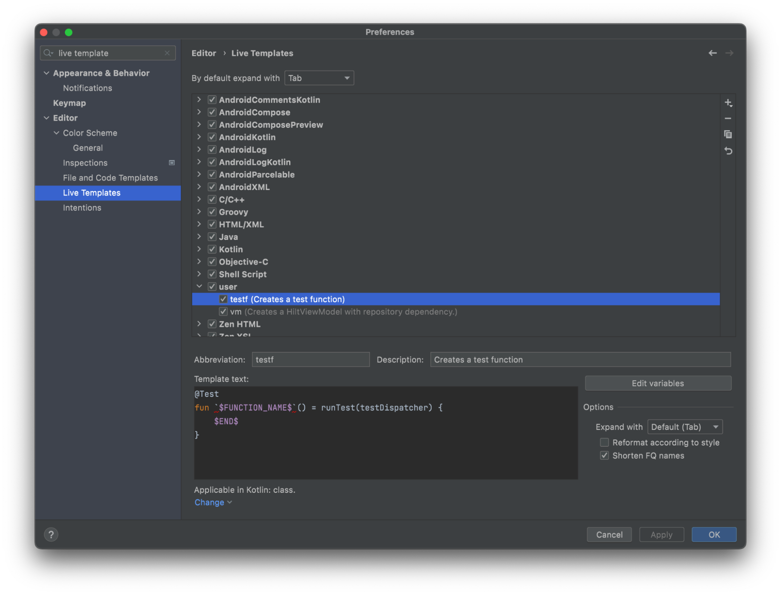The width and height of the screenshot is (781, 595).
Task: Select the AndroidParcelable group row
Action: [x=456, y=175]
